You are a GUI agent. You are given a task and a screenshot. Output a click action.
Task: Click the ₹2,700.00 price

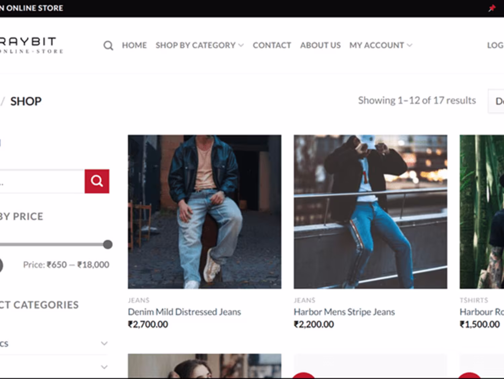coord(148,324)
